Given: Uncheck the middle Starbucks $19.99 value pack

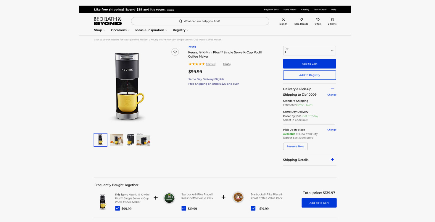Looking at the screenshot, I should tap(184, 208).
